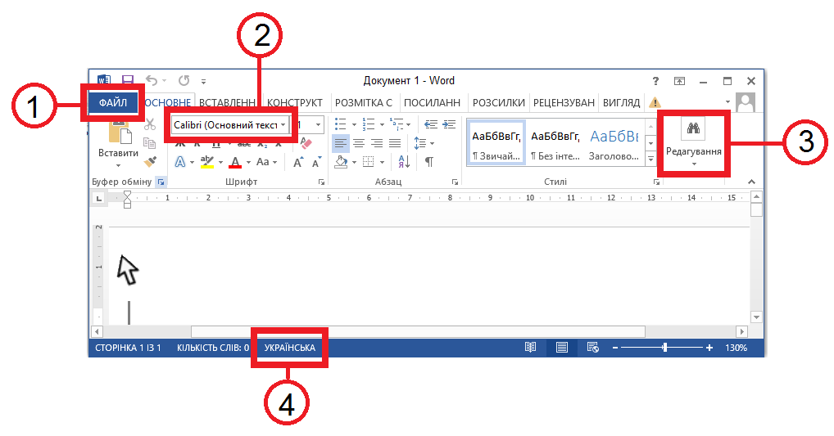834x436 pixels.
Task: Apply red font color A
Action: pos(236,161)
